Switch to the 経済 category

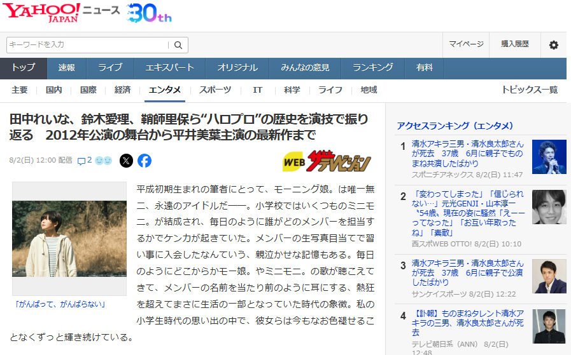coord(122,90)
